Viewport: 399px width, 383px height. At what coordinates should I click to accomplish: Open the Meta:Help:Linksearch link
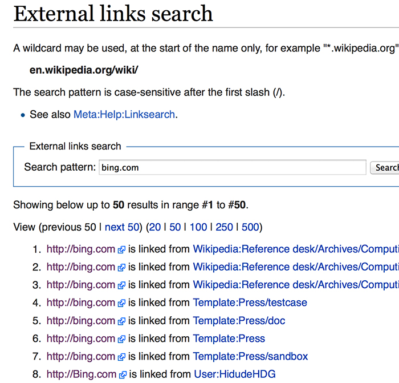[x=124, y=114]
